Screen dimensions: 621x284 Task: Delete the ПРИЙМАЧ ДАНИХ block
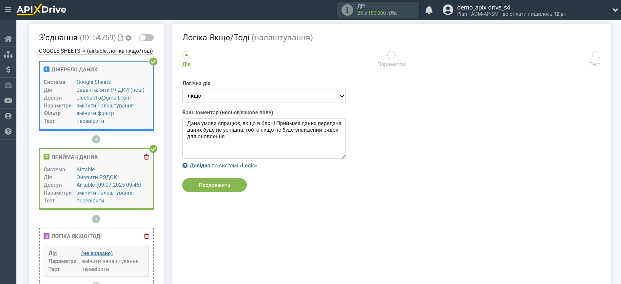point(146,157)
